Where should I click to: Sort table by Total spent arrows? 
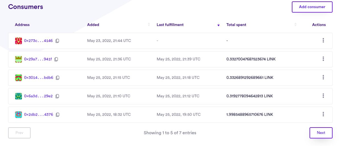click(x=296, y=25)
